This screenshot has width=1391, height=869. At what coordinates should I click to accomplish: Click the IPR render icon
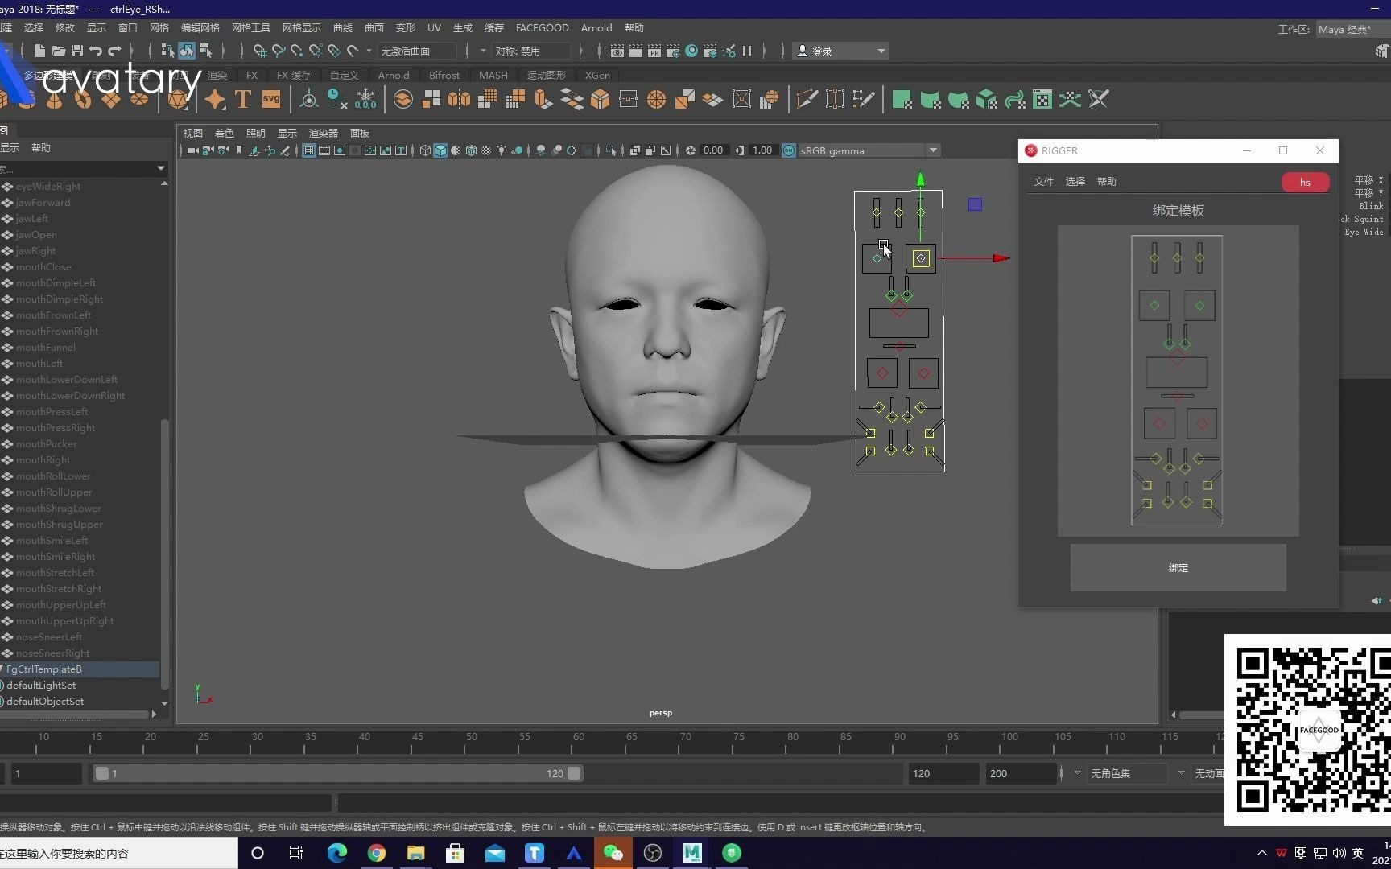(x=654, y=51)
